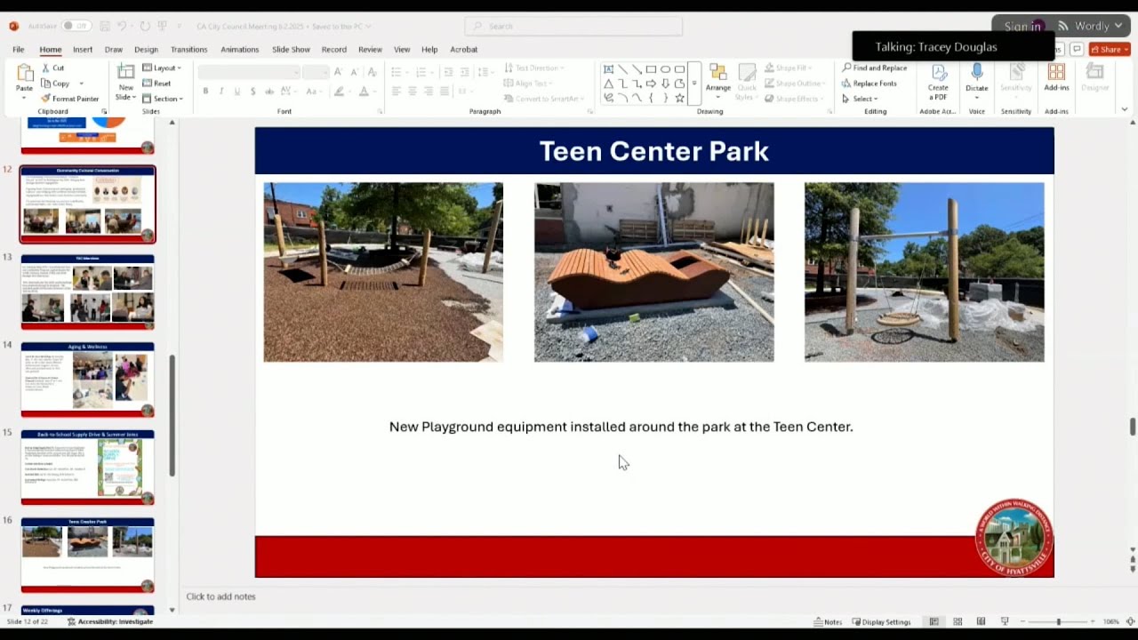Viewport: 1138px width, 640px height.
Task: Select the Right Arrow shape
Action: point(651,84)
